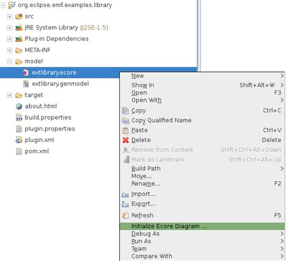The image size is (302, 261).
Task: Click the extlibrary.ecore file icon
Action: [x=25, y=73]
